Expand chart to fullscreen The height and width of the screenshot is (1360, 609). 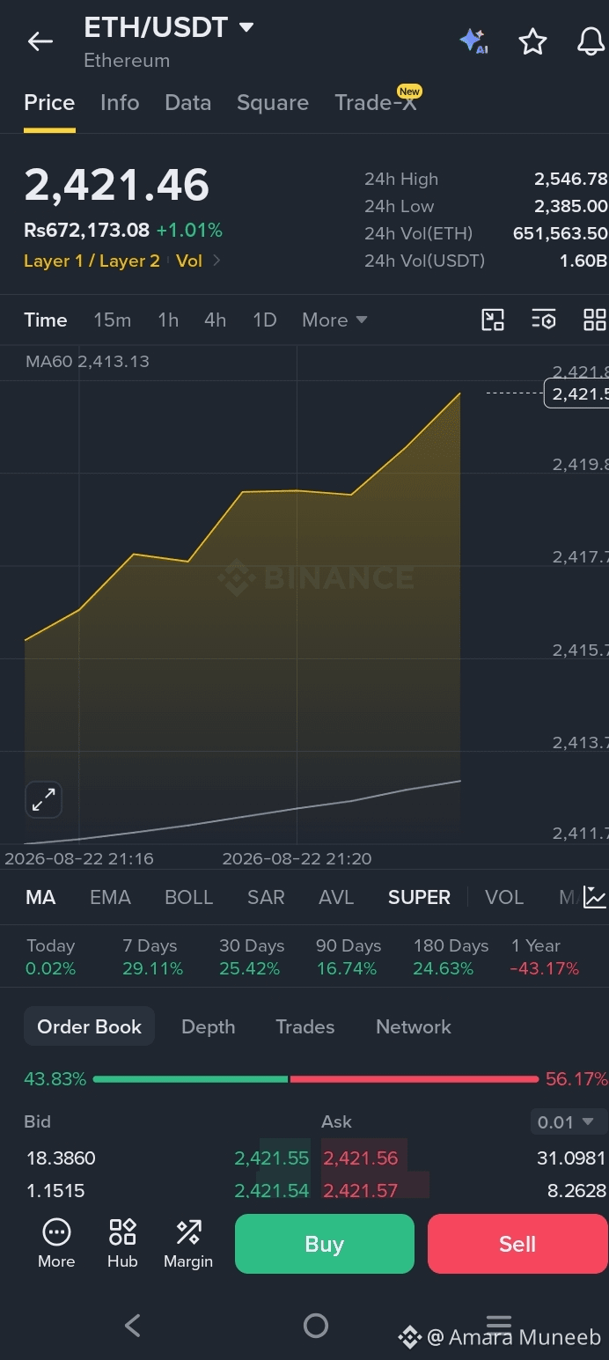(43, 799)
